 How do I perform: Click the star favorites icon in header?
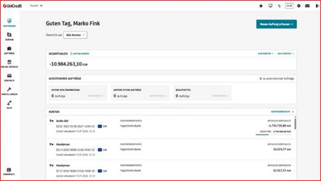(261, 5)
